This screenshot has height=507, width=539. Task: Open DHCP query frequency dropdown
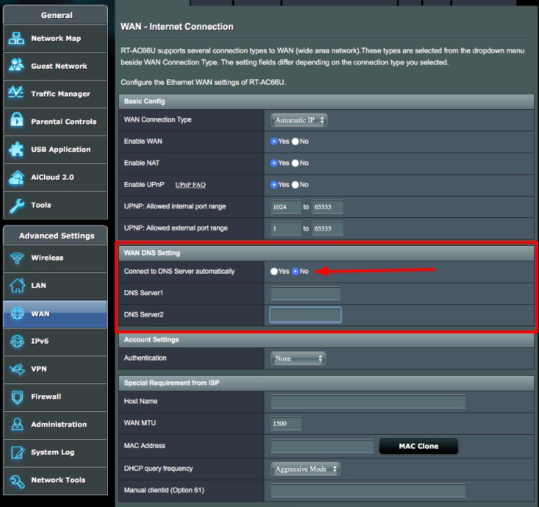[305, 469]
